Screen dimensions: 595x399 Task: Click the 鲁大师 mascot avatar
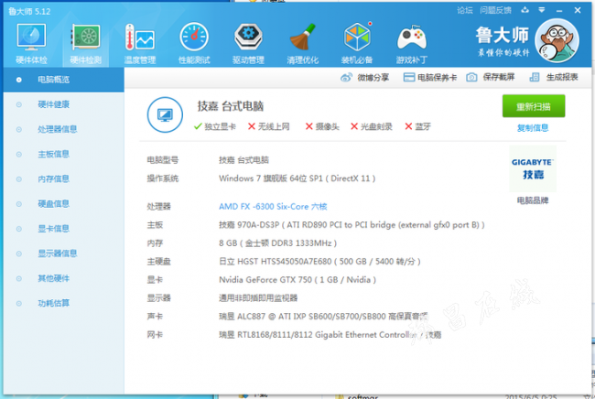pos(557,40)
